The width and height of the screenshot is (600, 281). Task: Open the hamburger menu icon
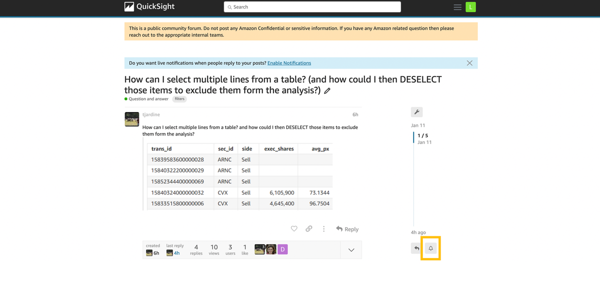[457, 7]
